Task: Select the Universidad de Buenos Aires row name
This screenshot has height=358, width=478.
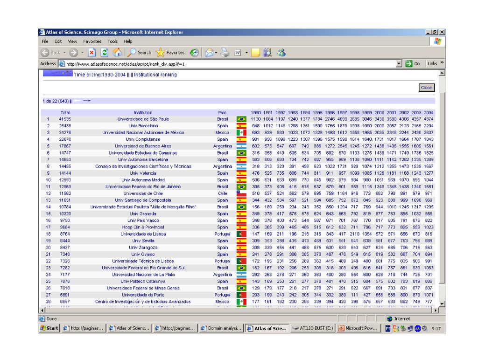Action: [143, 146]
